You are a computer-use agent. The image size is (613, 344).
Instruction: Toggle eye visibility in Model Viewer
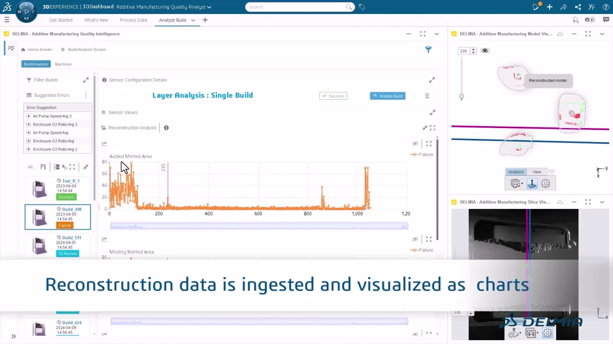coord(485,51)
